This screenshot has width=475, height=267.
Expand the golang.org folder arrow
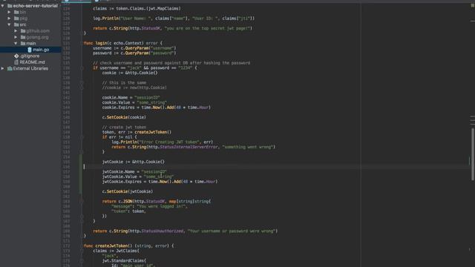click(x=16, y=37)
